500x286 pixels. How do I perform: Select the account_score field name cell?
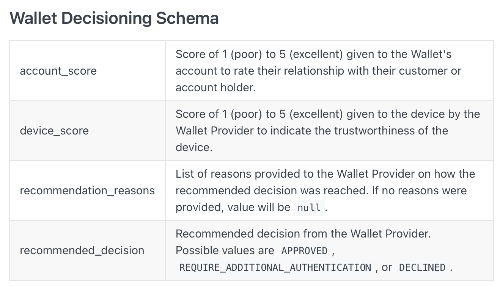(x=58, y=71)
